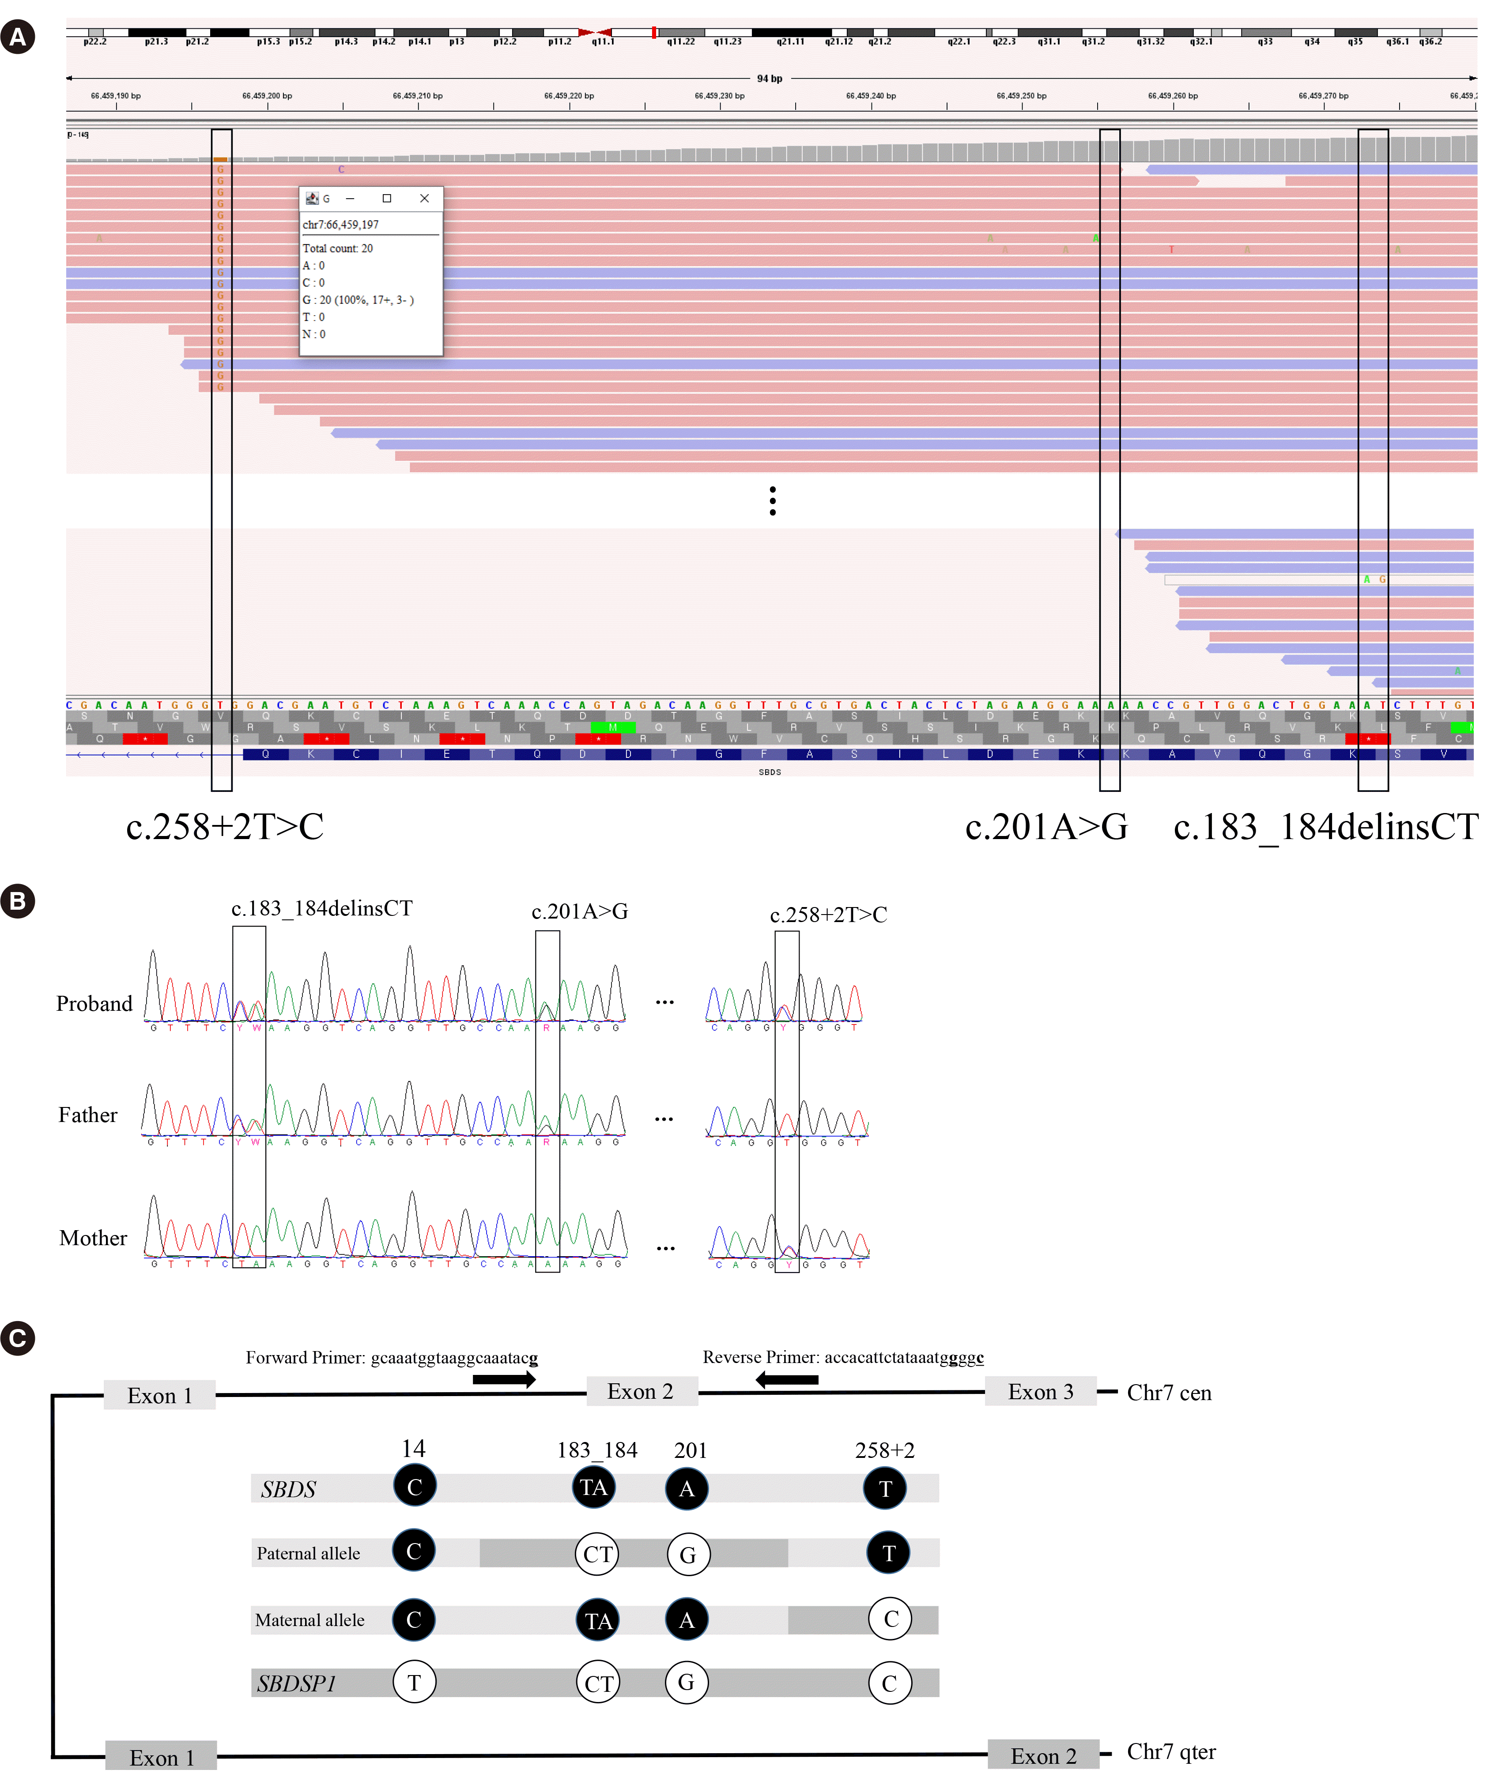Click the panel B label circle
The width and height of the screenshot is (1506, 1781).
pos(17,901)
